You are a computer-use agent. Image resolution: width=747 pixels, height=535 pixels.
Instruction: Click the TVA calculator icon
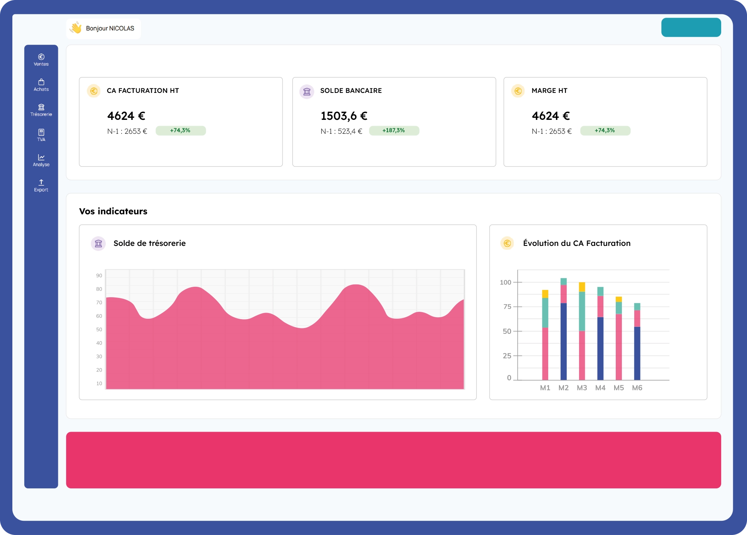(x=41, y=132)
